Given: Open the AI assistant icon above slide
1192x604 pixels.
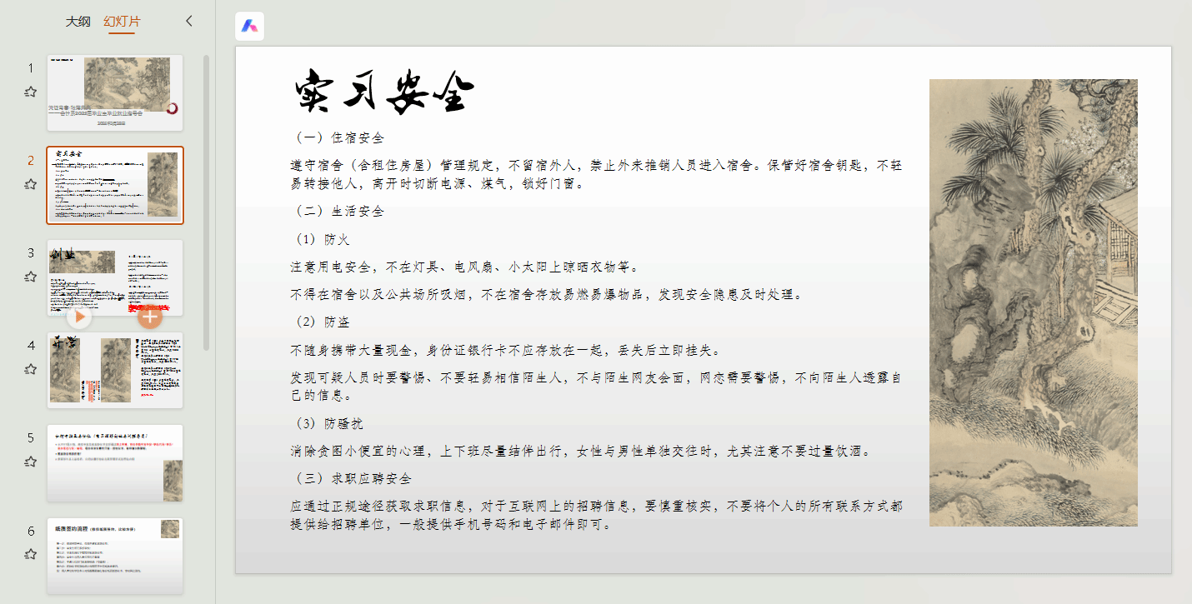Looking at the screenshot, I should (250, 27).
